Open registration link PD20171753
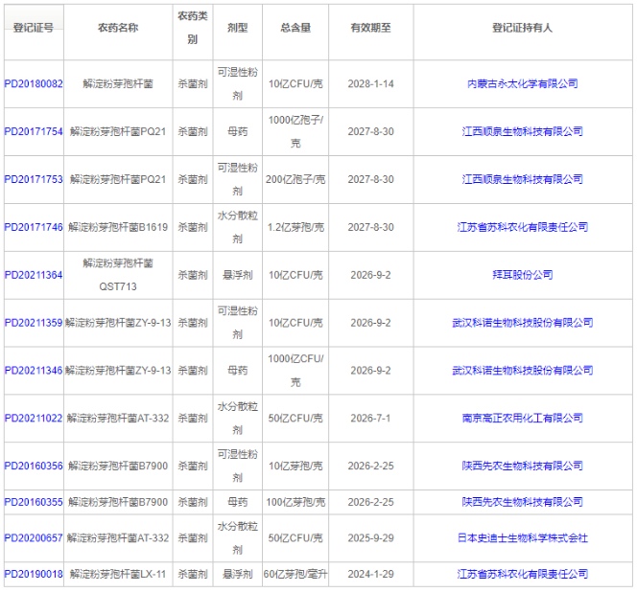 pos(34,180)
